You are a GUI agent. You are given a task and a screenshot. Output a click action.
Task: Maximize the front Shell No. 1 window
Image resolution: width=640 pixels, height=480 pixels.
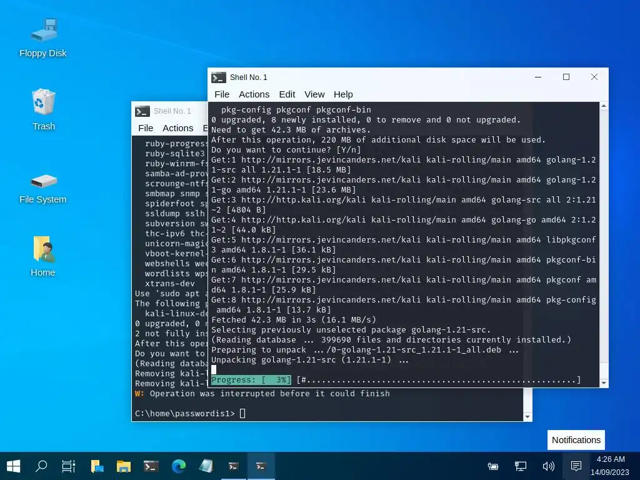click(x=566, y=77)
